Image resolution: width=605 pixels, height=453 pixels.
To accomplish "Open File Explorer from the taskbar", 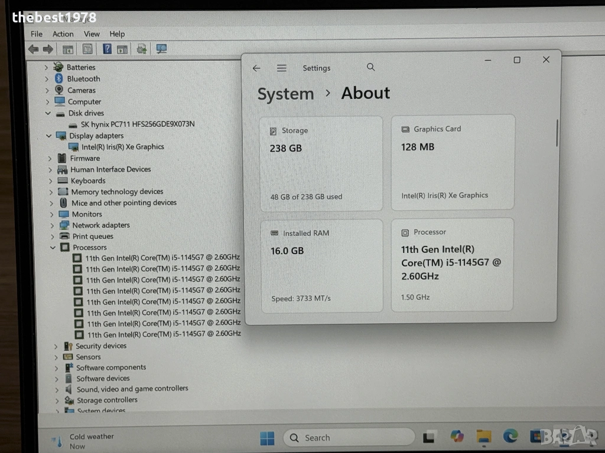I will click(x=484, y=436).
